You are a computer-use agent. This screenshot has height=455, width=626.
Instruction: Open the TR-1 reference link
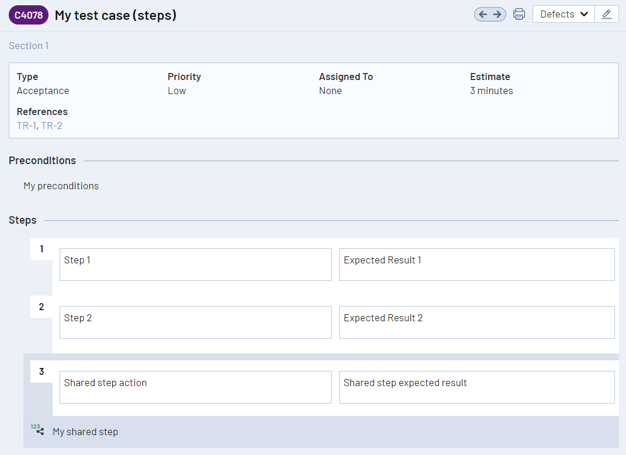pos(26,126)
